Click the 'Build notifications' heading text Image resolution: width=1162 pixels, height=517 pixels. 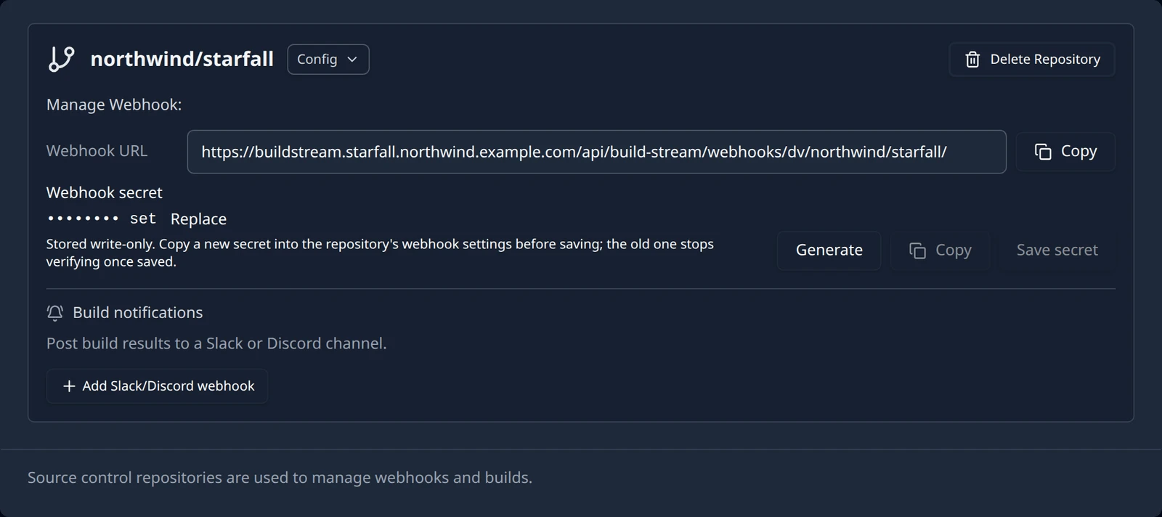pos(138,313)
